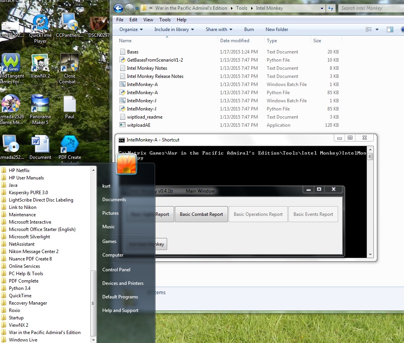Image resolution: width=404 pixels, height=343 pixels.
Task: Click the Basic Combat Report button
Action: point(201,214)
